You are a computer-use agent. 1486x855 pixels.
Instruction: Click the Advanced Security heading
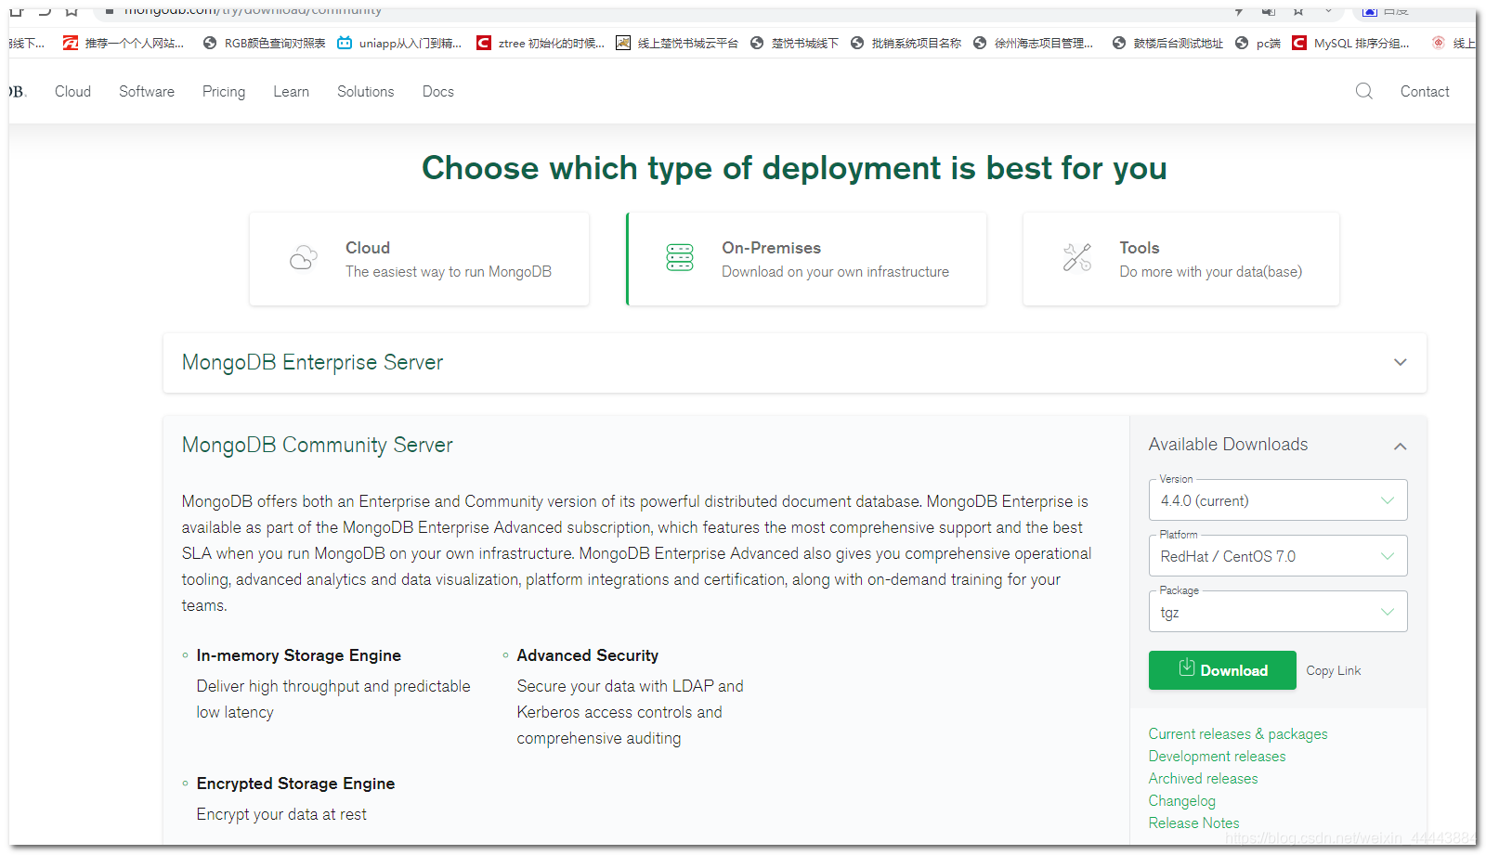click(587, 655)
